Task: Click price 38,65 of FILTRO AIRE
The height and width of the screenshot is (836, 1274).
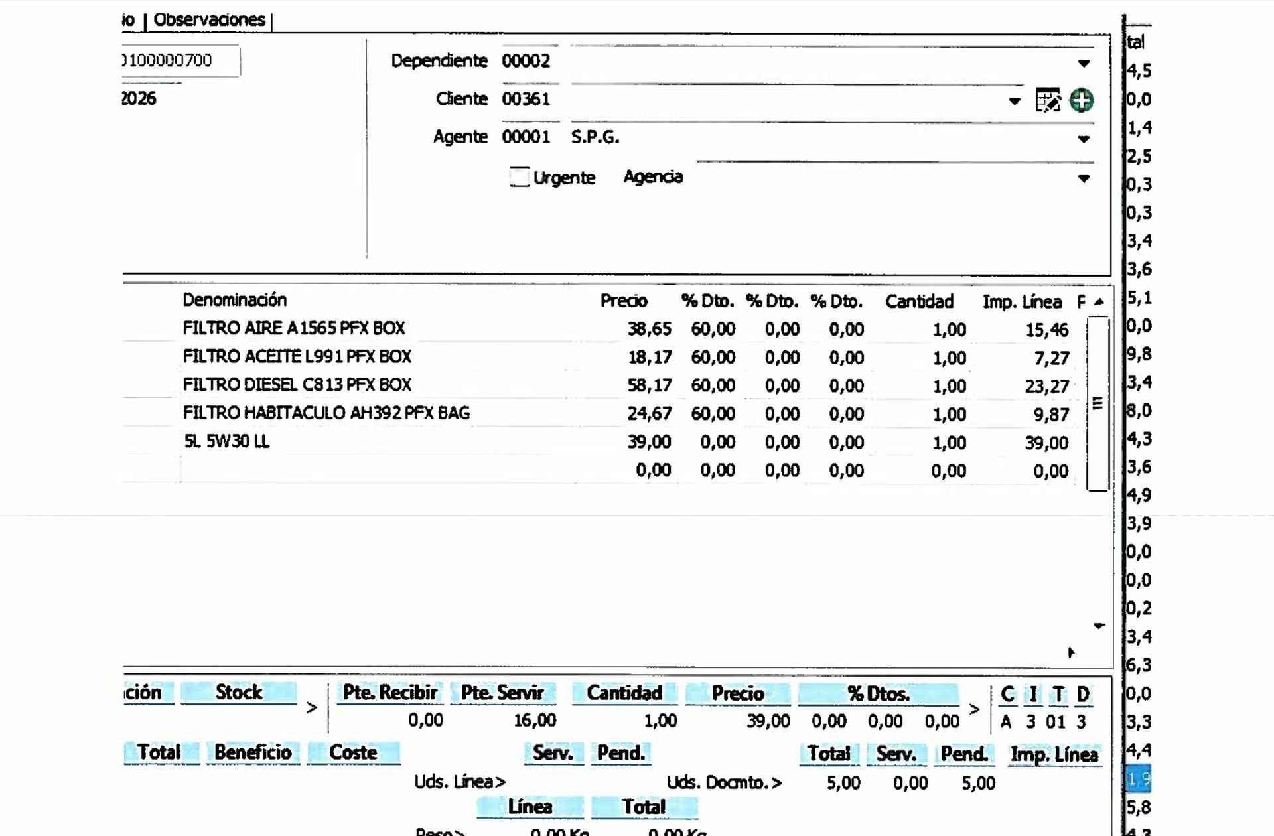Action: point(649,329)
